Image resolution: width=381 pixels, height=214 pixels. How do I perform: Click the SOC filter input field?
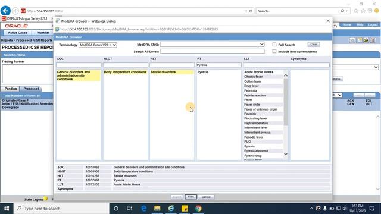(79, 65)
